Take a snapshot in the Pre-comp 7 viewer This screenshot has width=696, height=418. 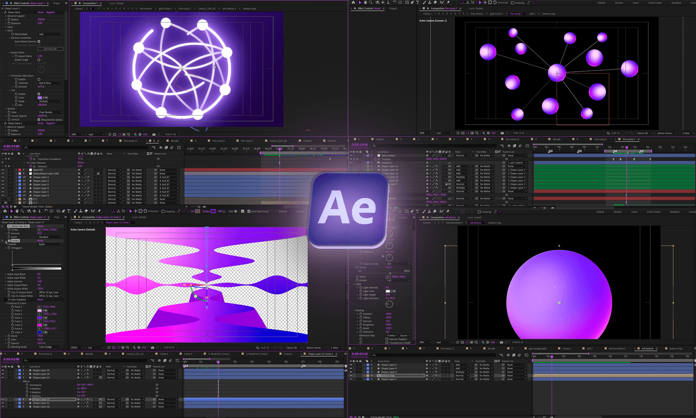pos(502,133)
